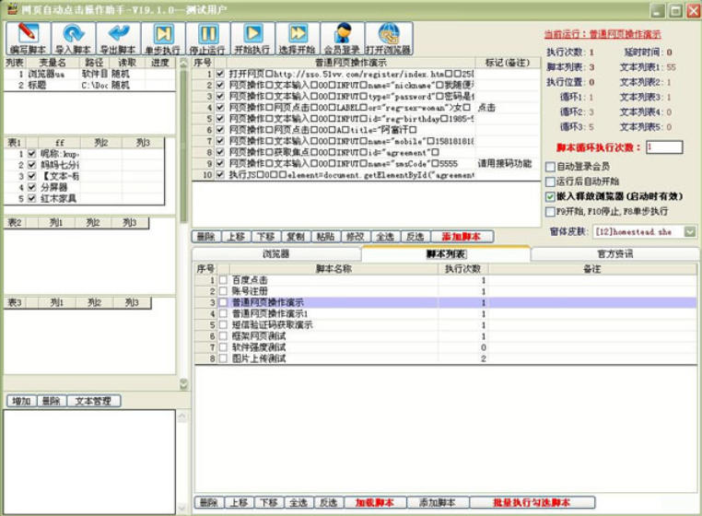This screenshot has height=516, width=702.
Task: Uncheck the 嵌入释放浏览器 checkbox
Action: coord(550,196)
